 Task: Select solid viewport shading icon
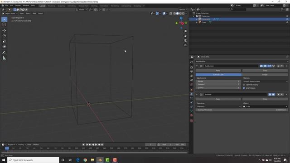(x=177, y=13)
